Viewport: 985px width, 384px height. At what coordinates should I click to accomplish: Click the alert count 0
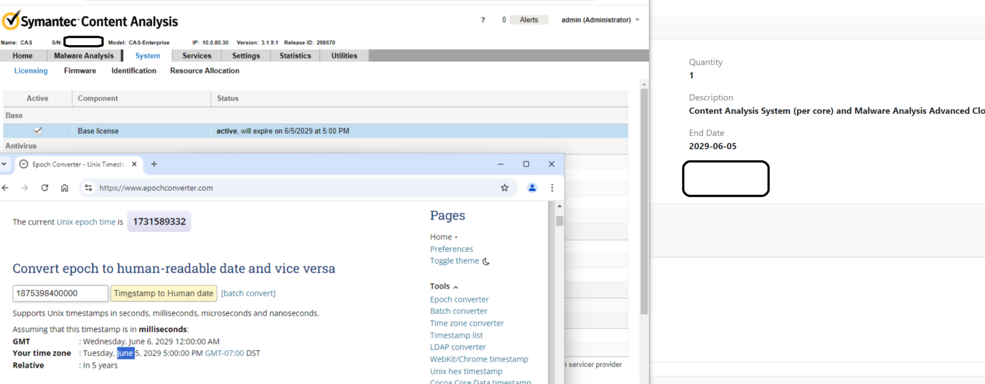[504, 20]
